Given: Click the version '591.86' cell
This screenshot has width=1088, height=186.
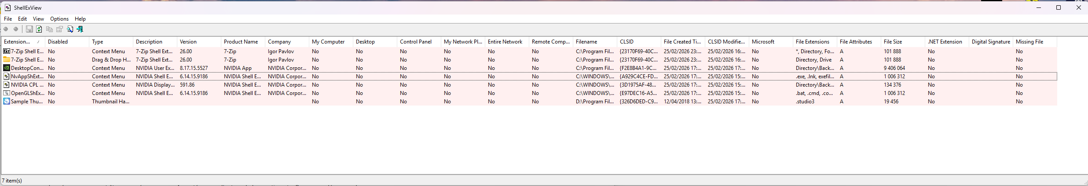Looking at the screenshot, I should 199,84.
